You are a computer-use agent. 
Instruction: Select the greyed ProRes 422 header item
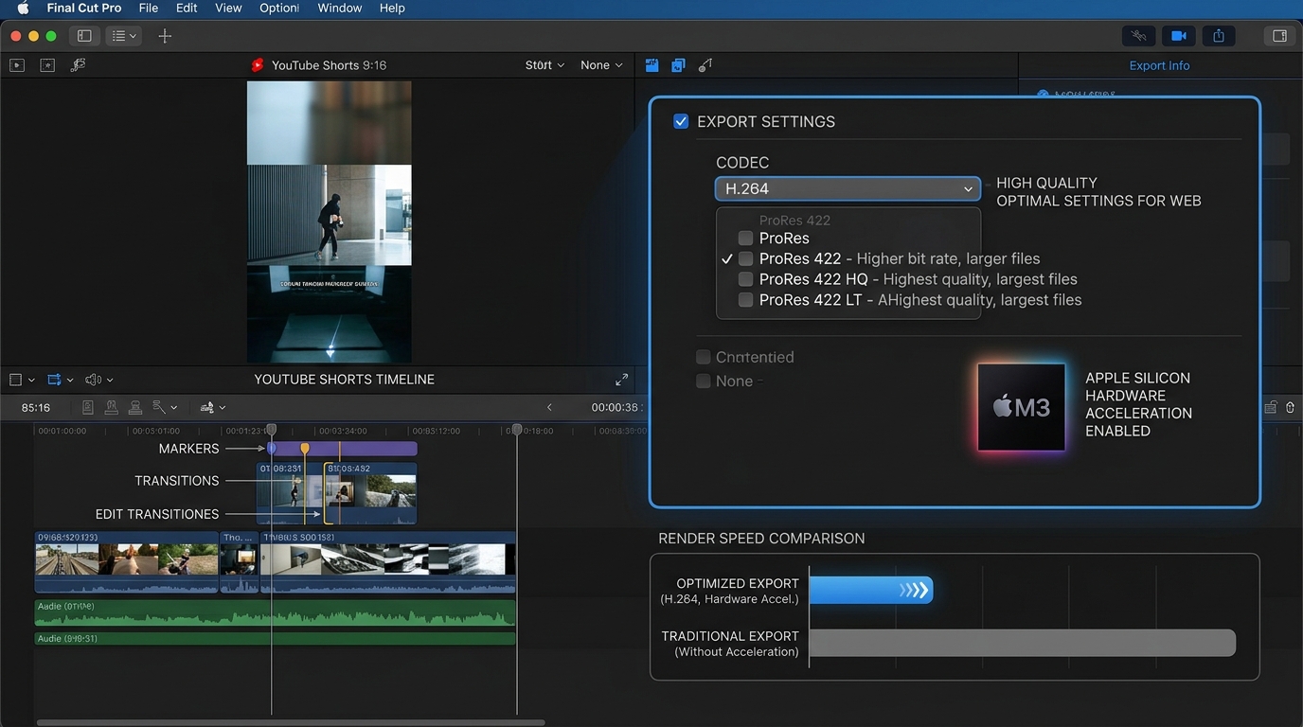794,220
